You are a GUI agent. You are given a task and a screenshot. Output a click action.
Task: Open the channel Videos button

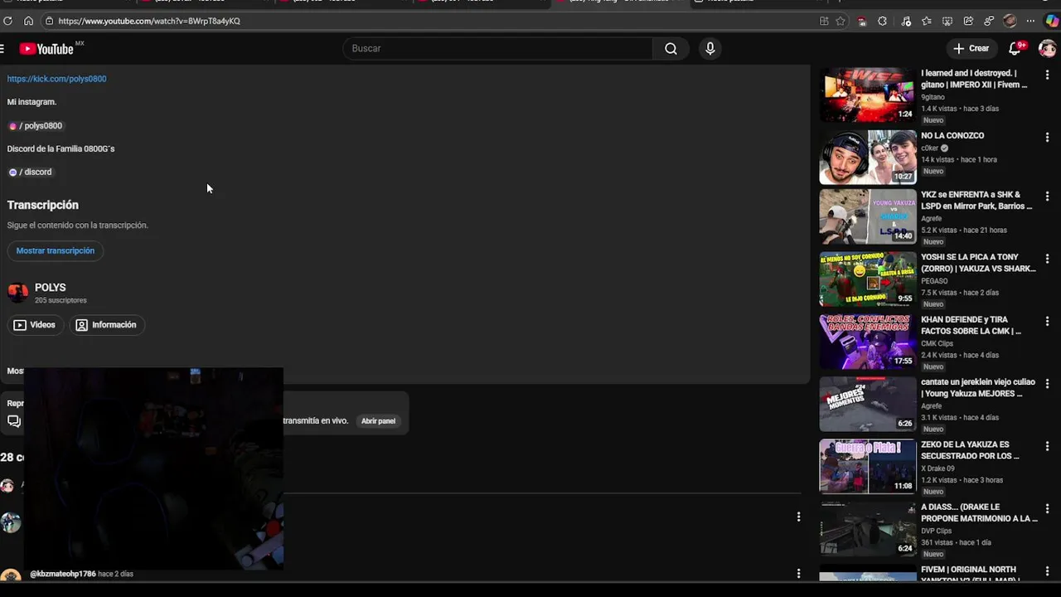pyautogui.click(x=35, y=325)
